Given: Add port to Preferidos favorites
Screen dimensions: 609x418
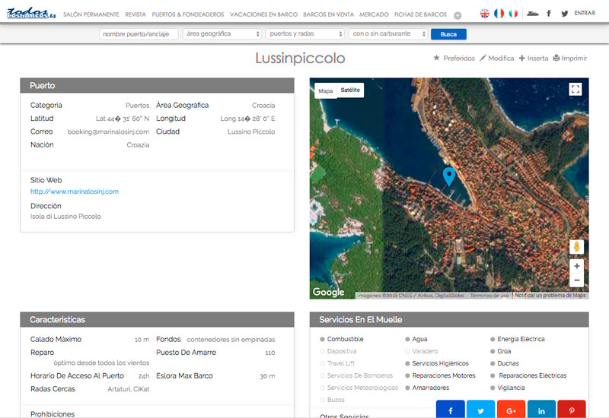Looking at the screenshot, I should (454, 59).
